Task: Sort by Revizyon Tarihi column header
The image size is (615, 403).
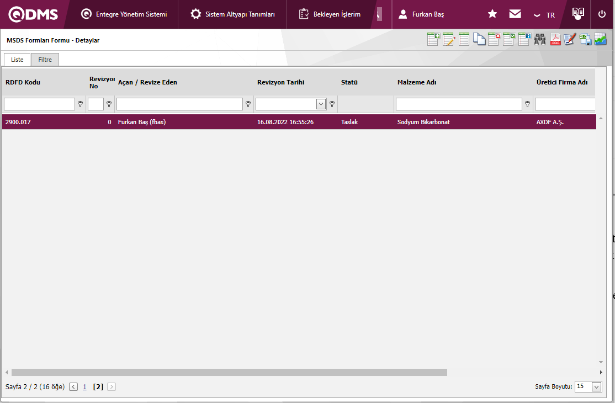Action: 281,82
